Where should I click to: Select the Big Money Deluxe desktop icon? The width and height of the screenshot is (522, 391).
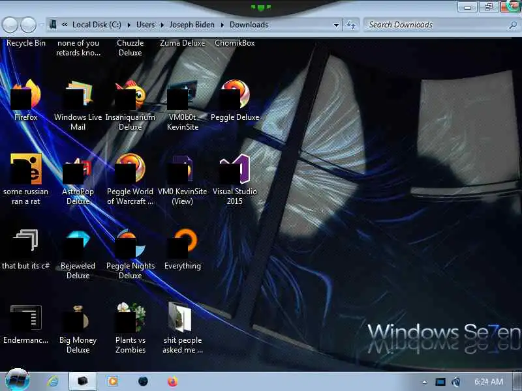tap(78, 328)
